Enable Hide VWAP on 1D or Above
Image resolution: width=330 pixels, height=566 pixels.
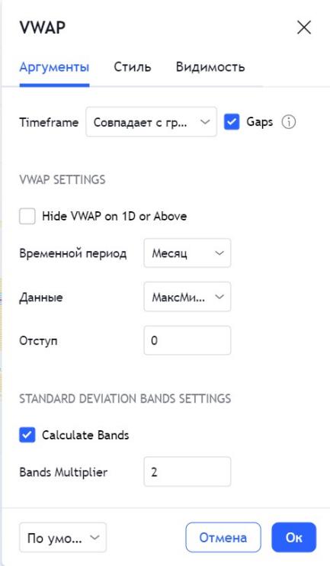click(x=27, y=216)
